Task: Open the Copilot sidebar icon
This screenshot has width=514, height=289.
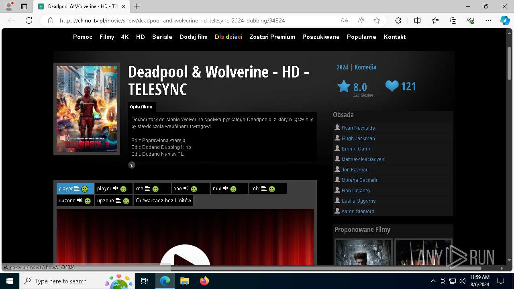Action: click(505, 20)
